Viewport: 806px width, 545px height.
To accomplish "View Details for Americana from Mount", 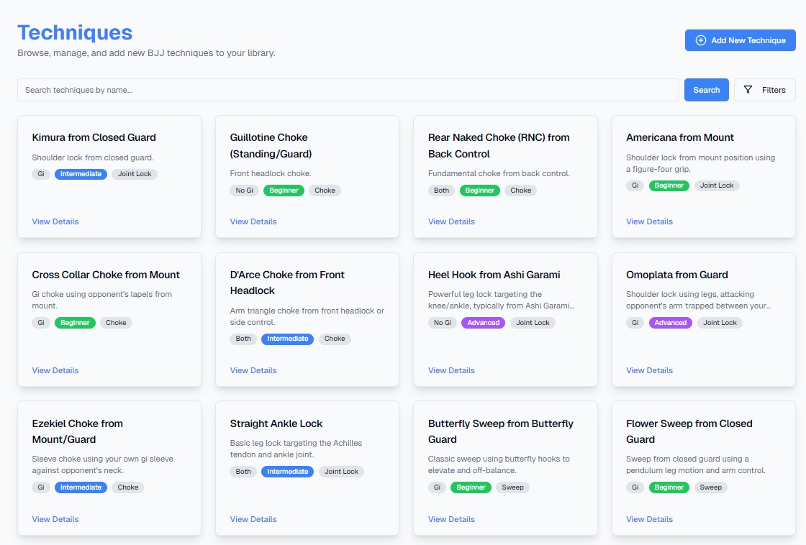I will tap(649, 221).
